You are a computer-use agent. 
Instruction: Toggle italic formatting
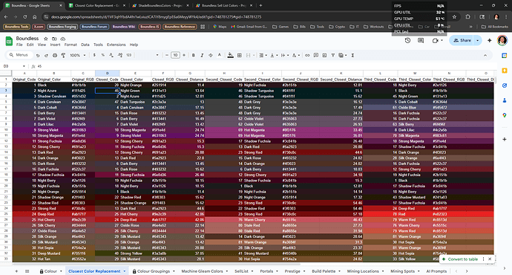pyautogui.click(x=202, y=55)
